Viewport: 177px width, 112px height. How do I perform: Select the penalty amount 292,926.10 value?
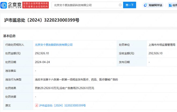(42, 53)
